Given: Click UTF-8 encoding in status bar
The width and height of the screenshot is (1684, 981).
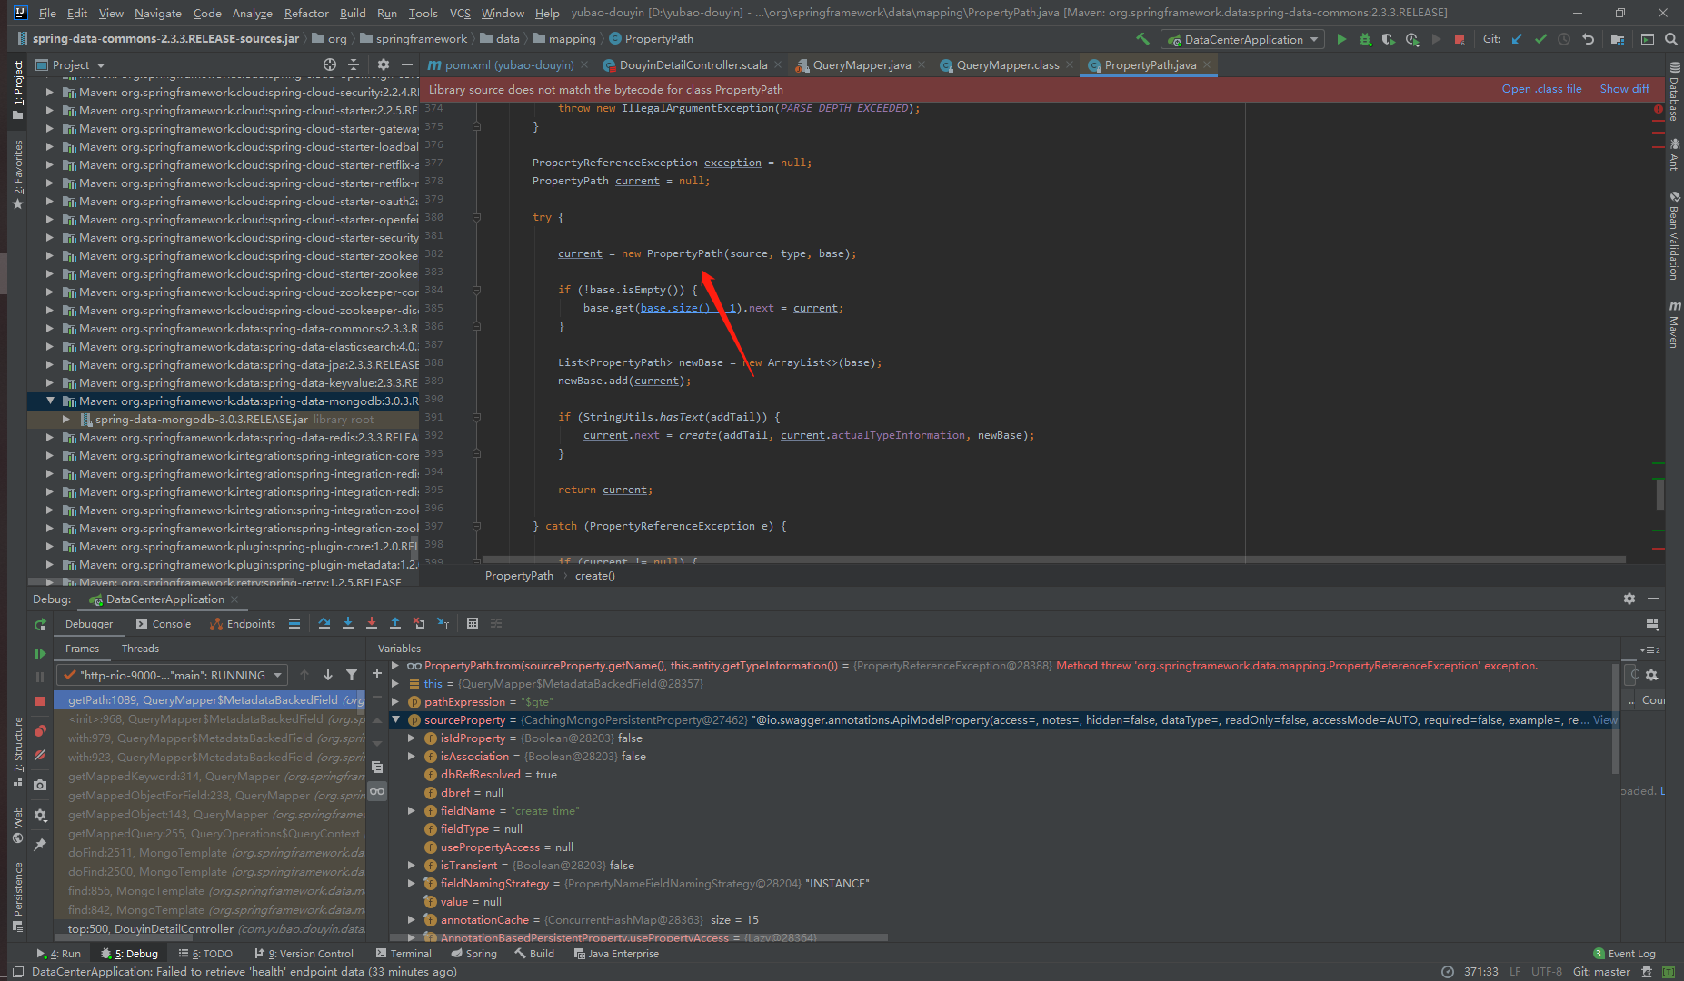Looking at the screenshot, I should pyautogui.click(x=1546, y=971).
